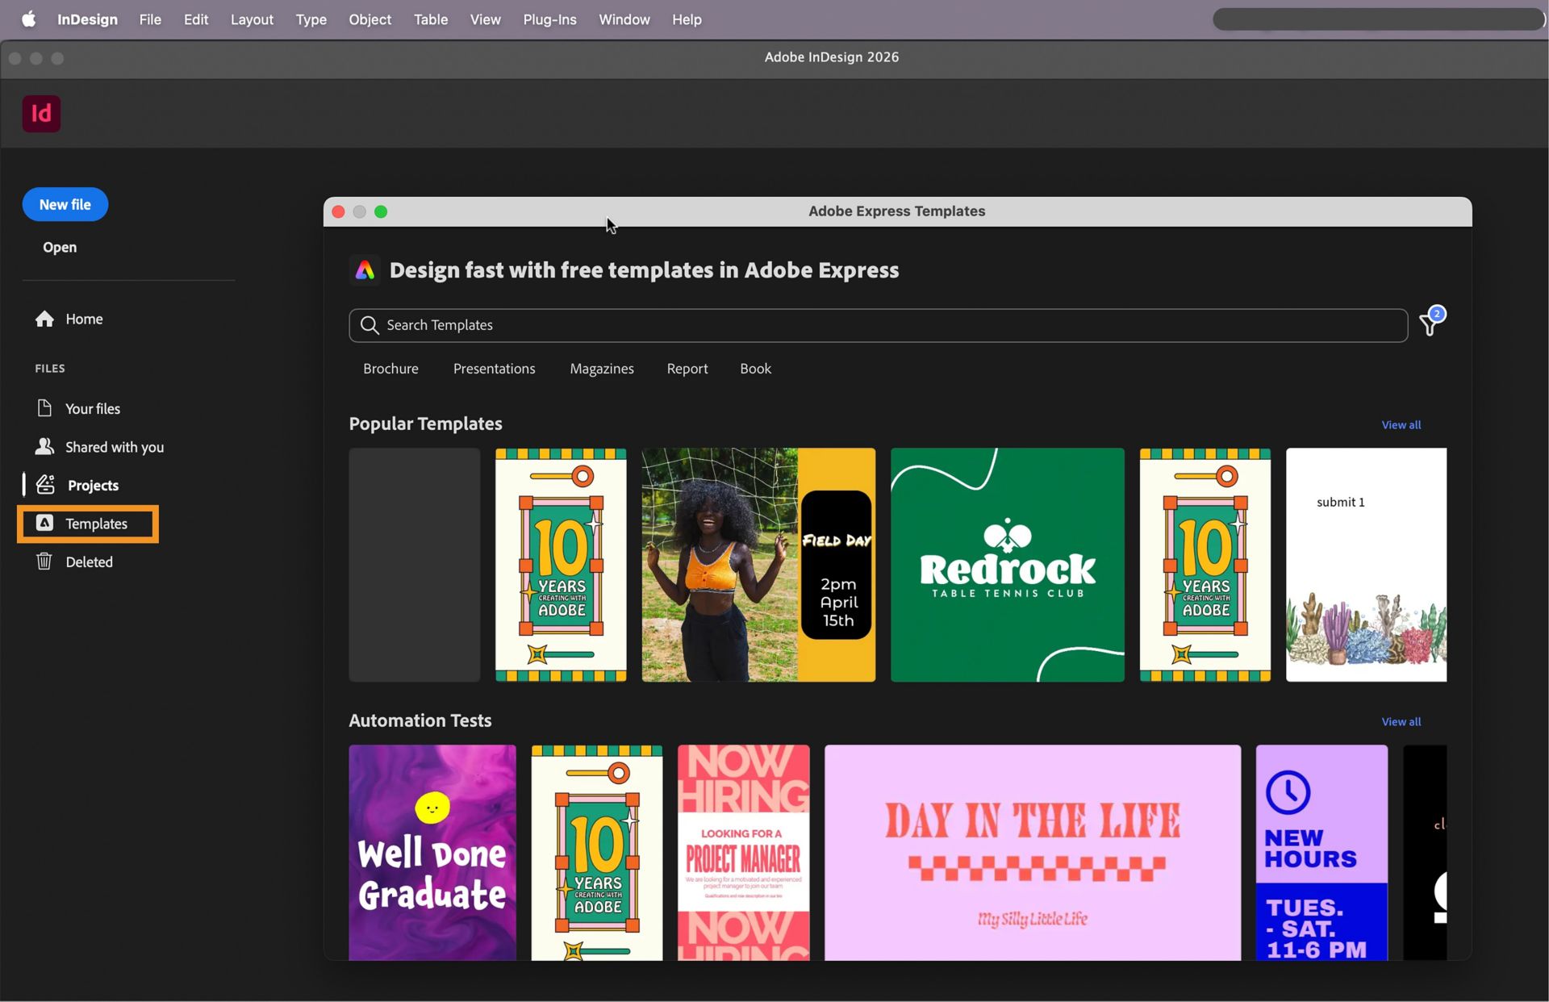The height and width of the screenshot is (1002, 1549).
Task: Enable the Magazines template filter
Action: [x=602, y=369]
